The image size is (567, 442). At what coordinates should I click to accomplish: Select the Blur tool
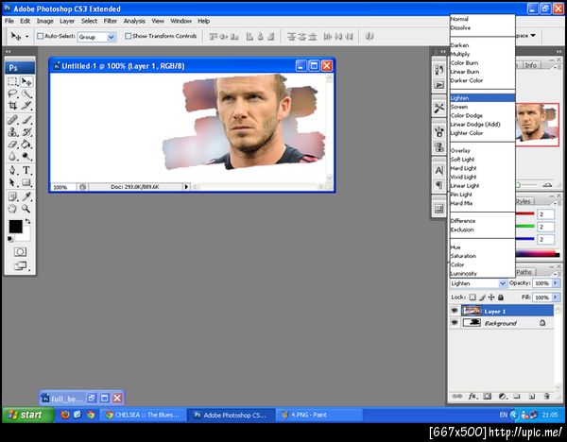click(12, 156)
